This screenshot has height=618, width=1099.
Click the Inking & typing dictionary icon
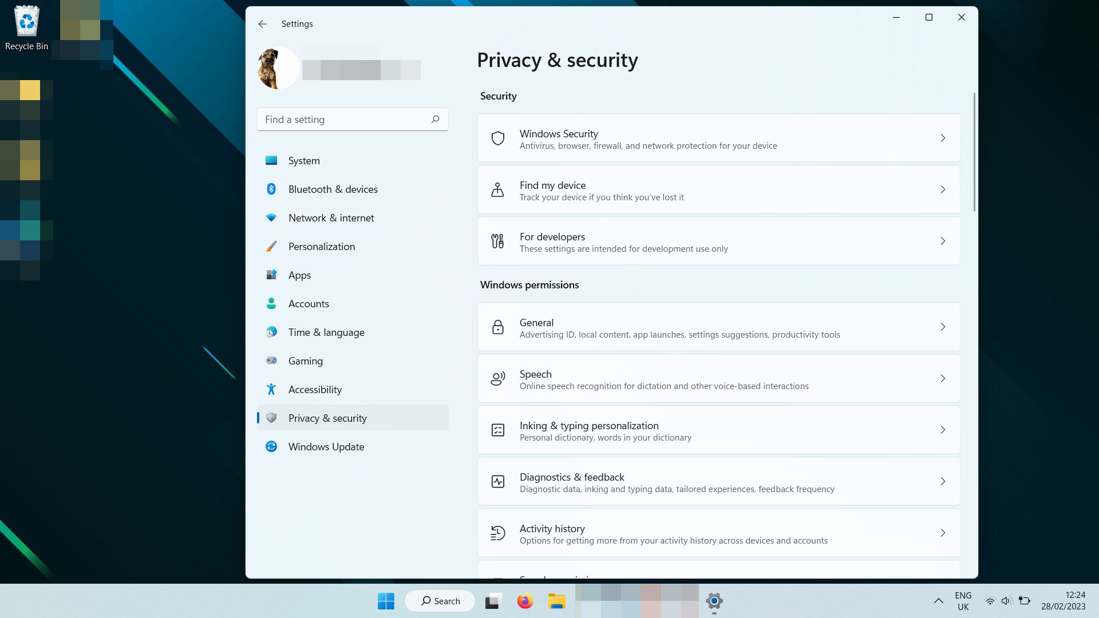(498, 430)
